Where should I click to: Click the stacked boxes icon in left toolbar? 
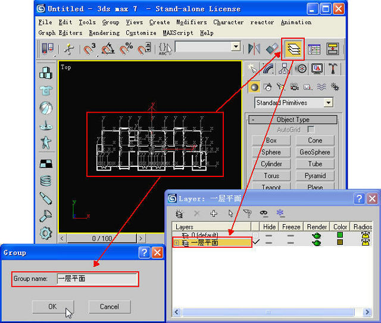46,73
